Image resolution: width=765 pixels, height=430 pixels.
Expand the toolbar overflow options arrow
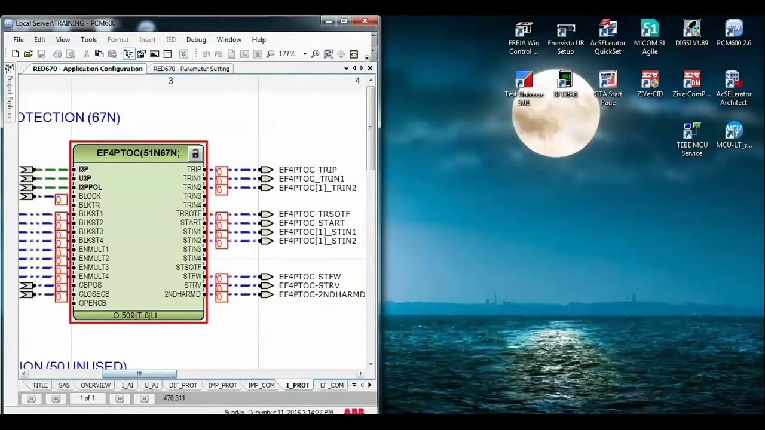[366, 56]
